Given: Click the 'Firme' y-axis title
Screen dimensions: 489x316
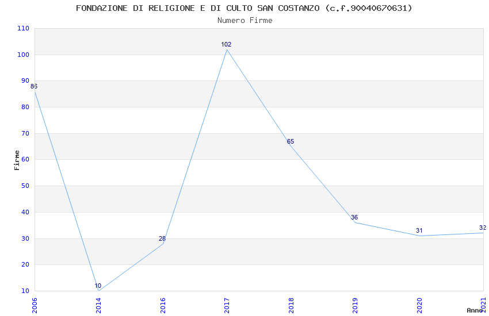Looking at the screenshot, I should 17,160.
